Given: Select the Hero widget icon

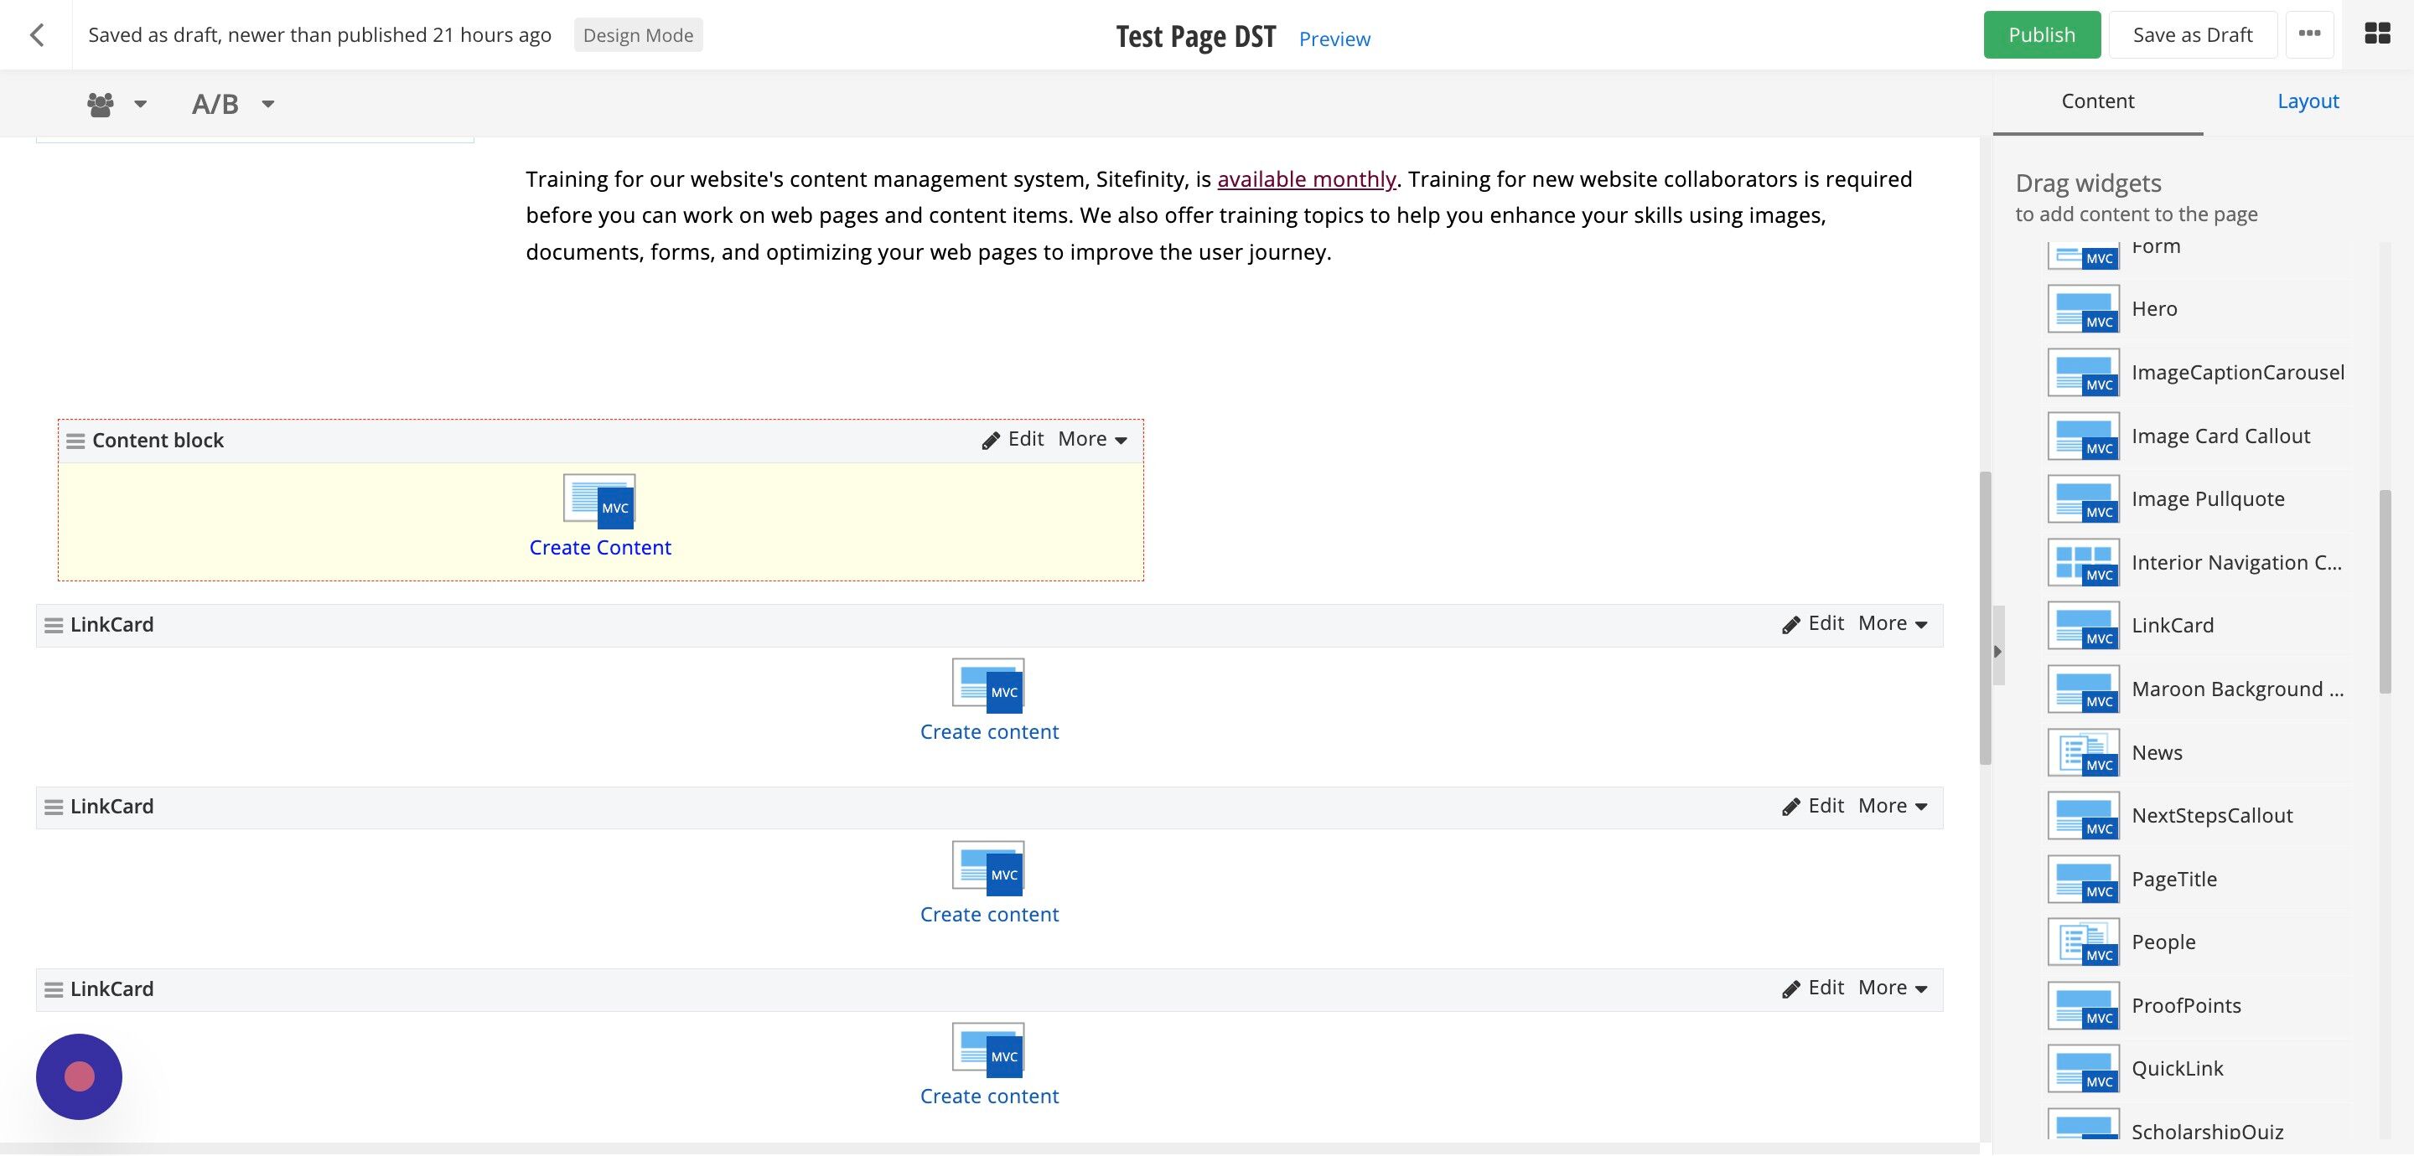Looking at the screenshot, I should coord(2083,309).
